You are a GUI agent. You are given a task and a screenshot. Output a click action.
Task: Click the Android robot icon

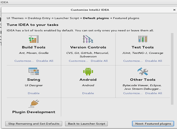pos(88,71)
